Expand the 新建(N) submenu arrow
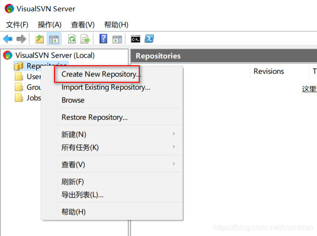 173,133
